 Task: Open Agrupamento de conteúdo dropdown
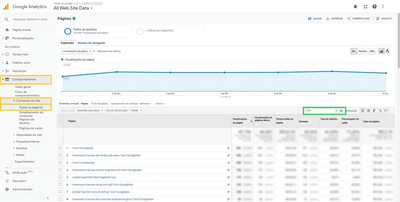pos(131,104)
